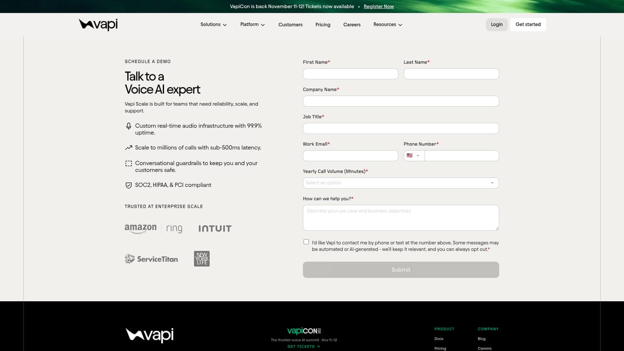The height and width of the screenshot is (351, 624).
Task: Click the shield icon beside SOC2 compliant
Action: [x=129, y=185]
